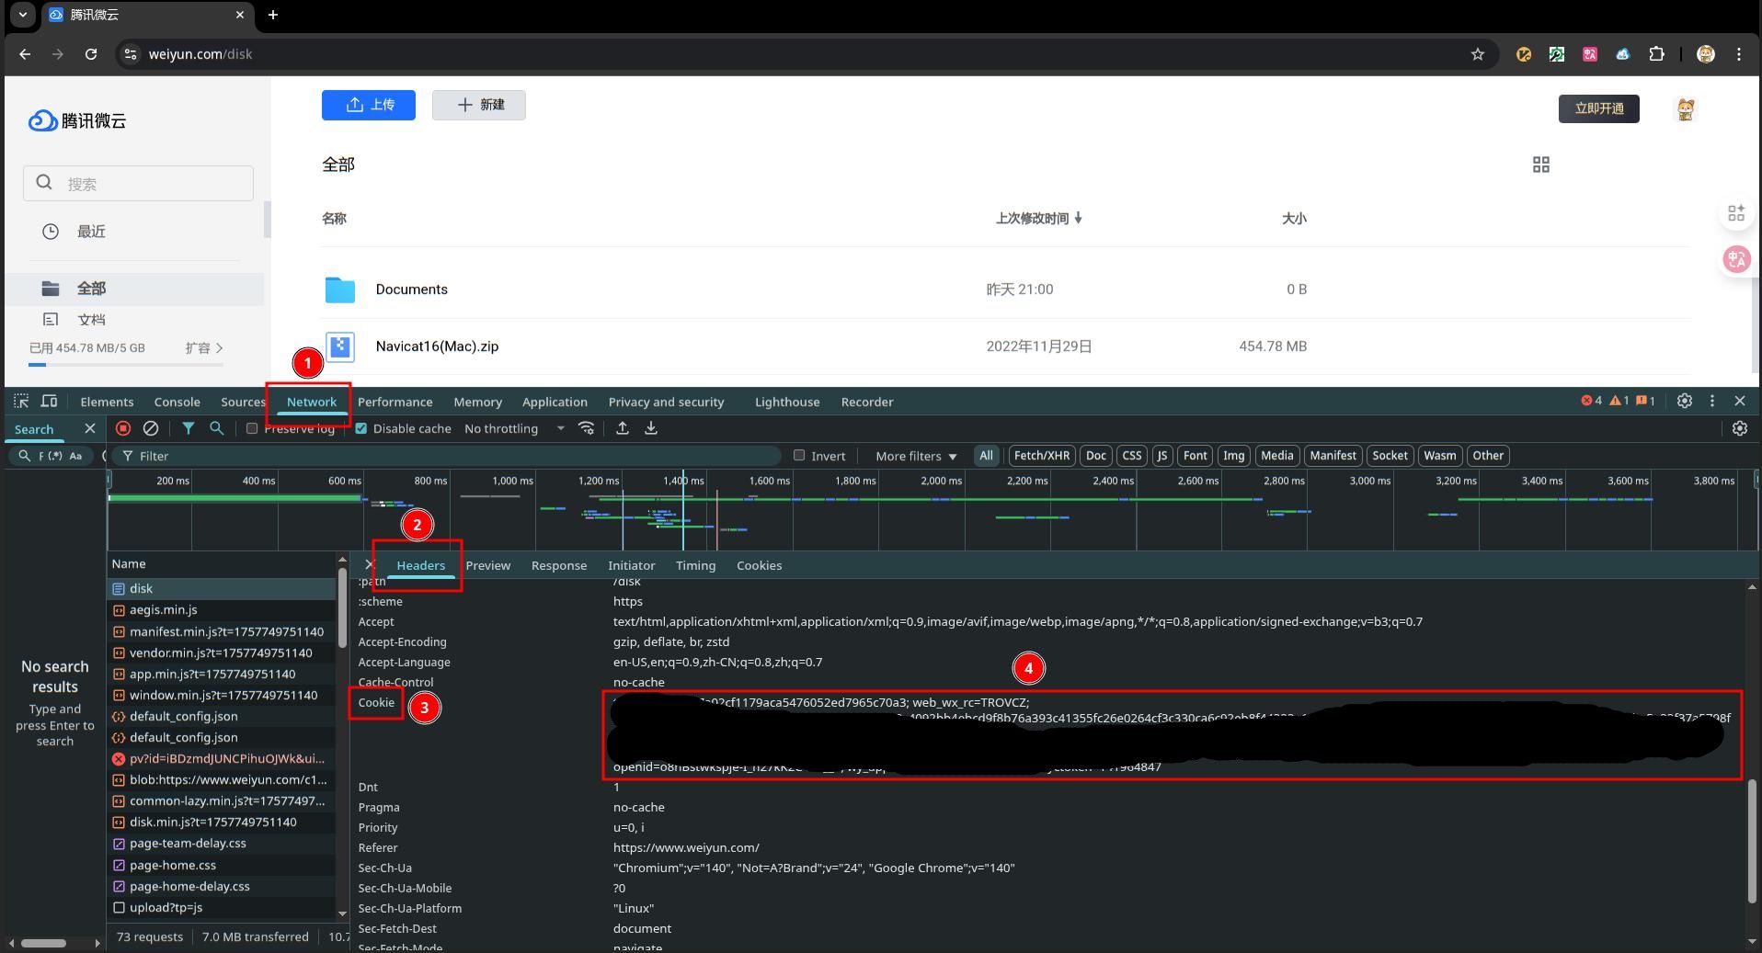Sort files by 上次修改时间 arrow
Image resolution: width=1762 pixels, height=953 pixels.
tap(1078, 218)
